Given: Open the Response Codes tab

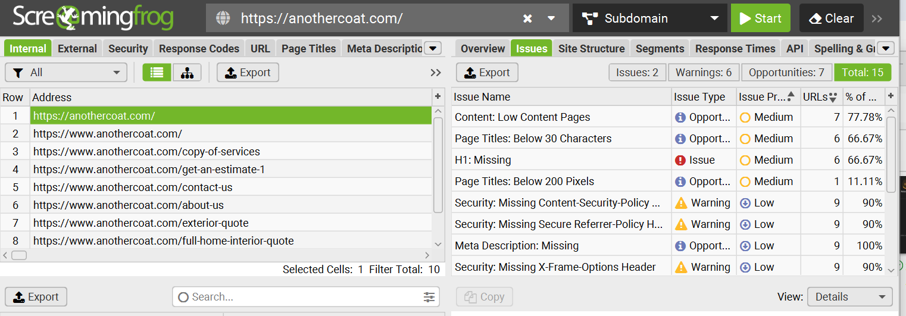Looking at the screenshot, I should point(199,48).
